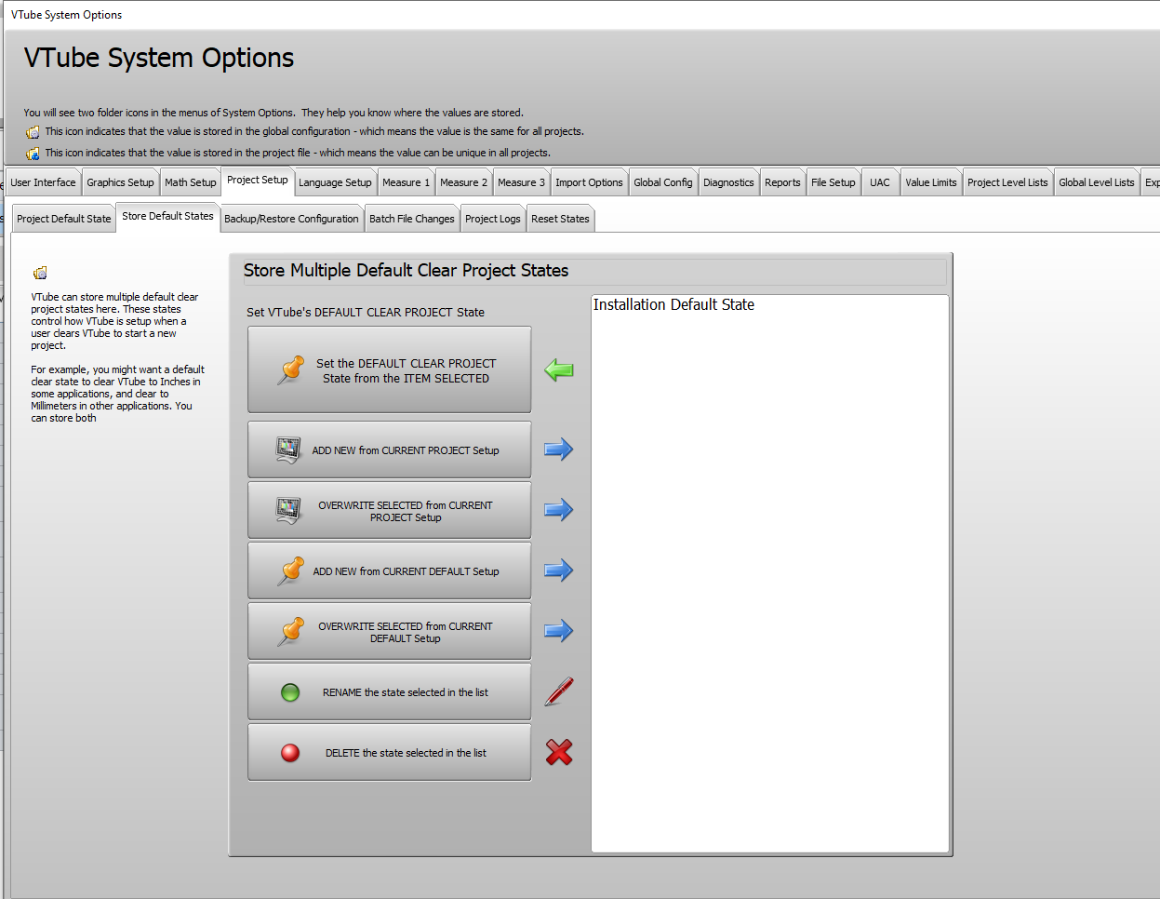Click blue arrow beside OVERWRITE SELECTED from CURRENT PROJECT
This screenshot has width=1160, height=899.
(x=559, y=510)
